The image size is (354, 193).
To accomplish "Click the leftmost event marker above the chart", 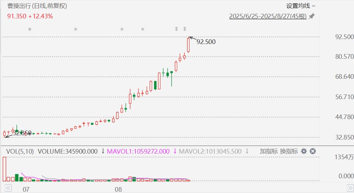I will 30,29.
